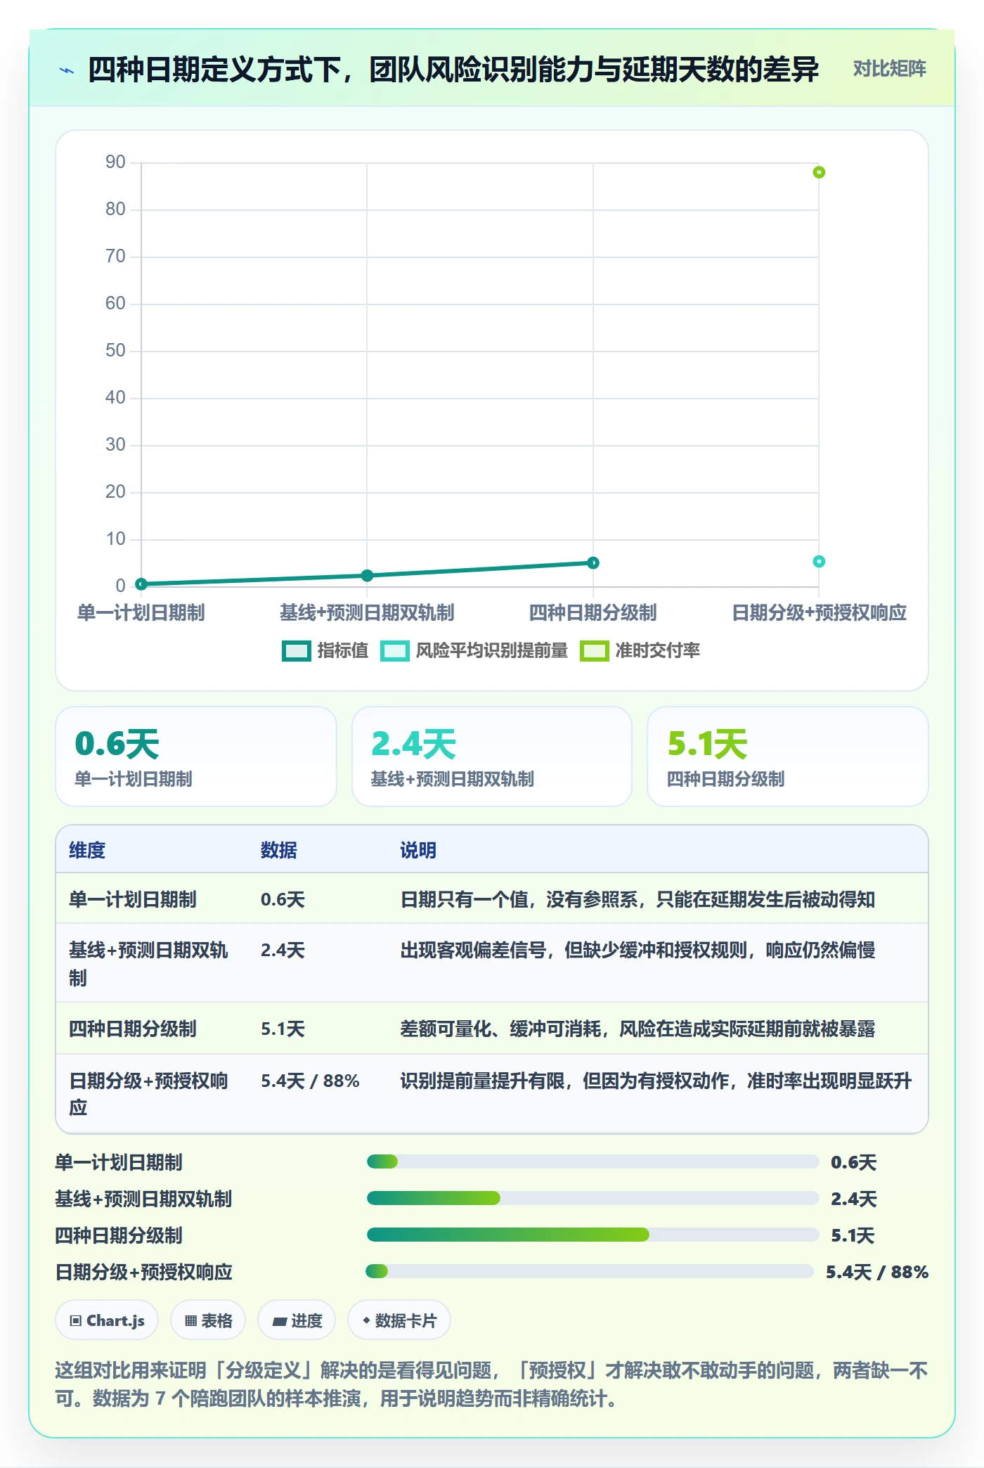Viewport: 984px width, 1468px height.
Task: Click progress bar for 单一计划日期制
Action: click(x=593, y=1161)
